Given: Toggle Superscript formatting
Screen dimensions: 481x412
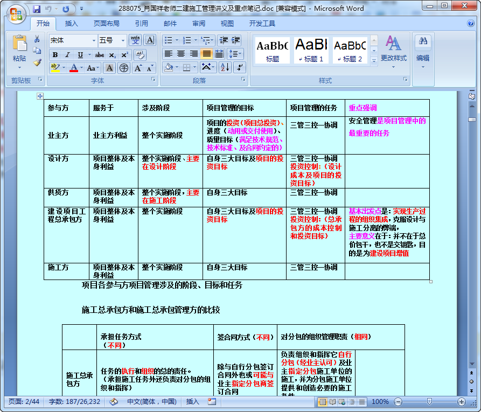Looking at the screenshot, I should [124, 55].
